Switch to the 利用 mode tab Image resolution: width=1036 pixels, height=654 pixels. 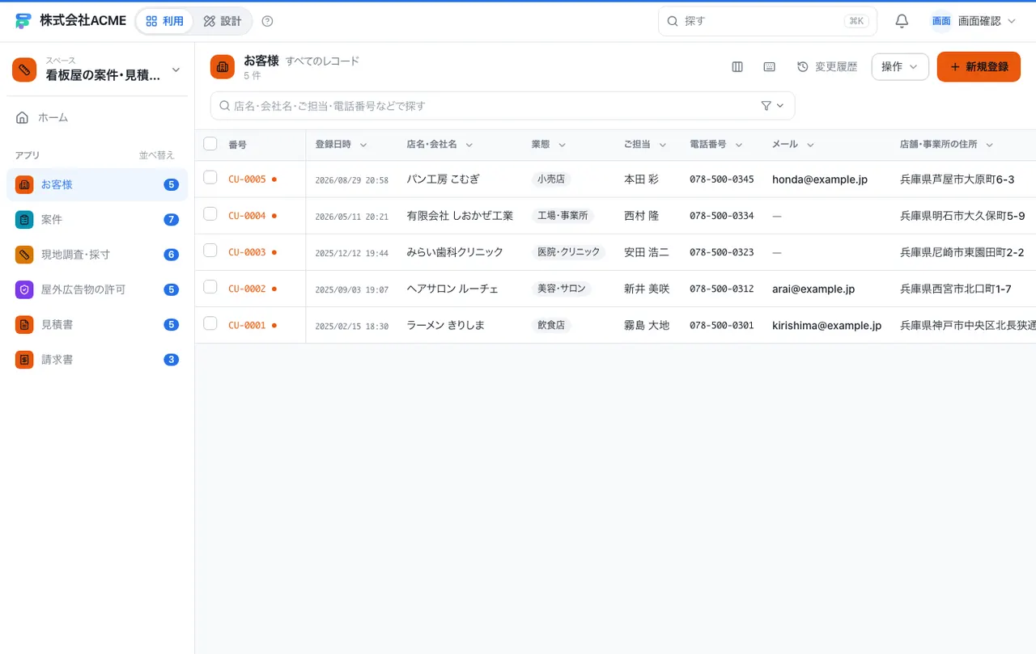[164, 21]
